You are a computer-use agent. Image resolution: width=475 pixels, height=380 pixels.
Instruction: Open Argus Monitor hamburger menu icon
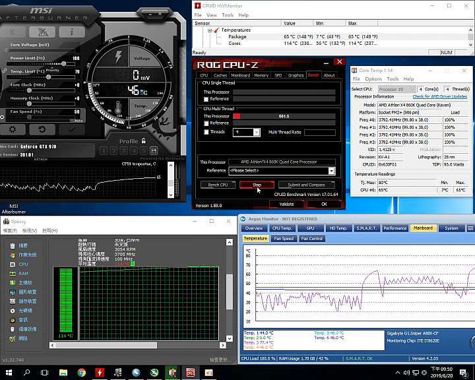click(x=470, y=228)
